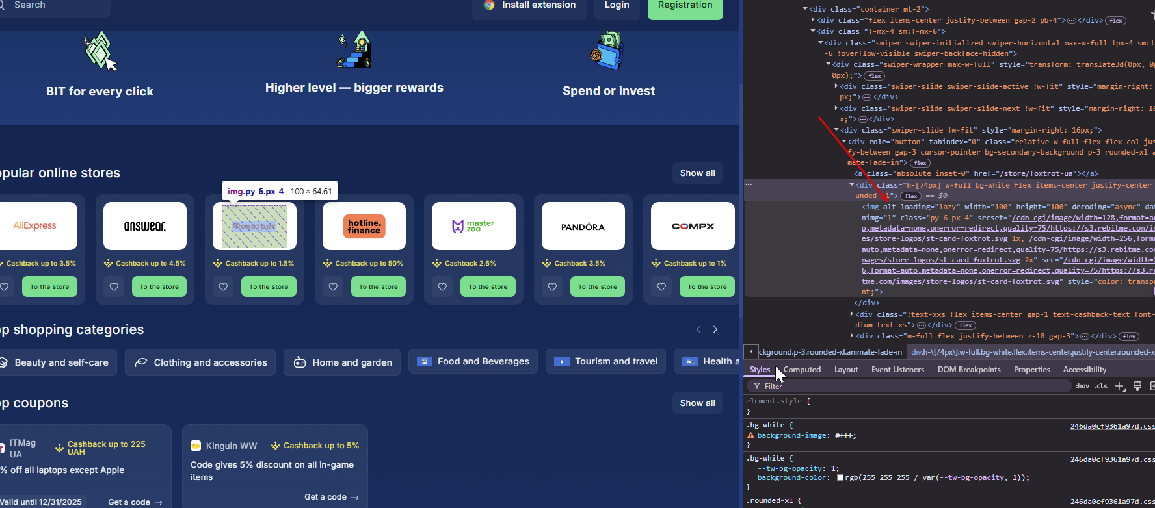
Task: Add answear store to favorites with heart
Action: pyautogui.click(x=114, y=286)
